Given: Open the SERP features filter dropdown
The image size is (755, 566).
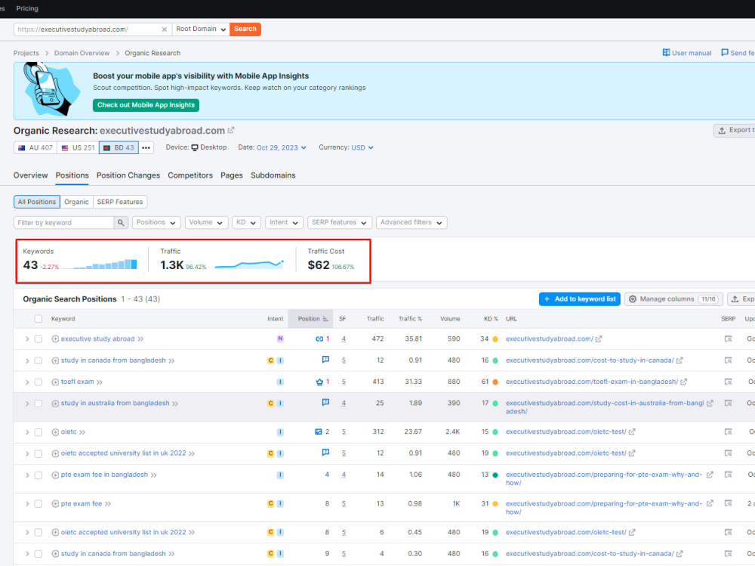Looking at the screenshot, I should click(340, 223).
